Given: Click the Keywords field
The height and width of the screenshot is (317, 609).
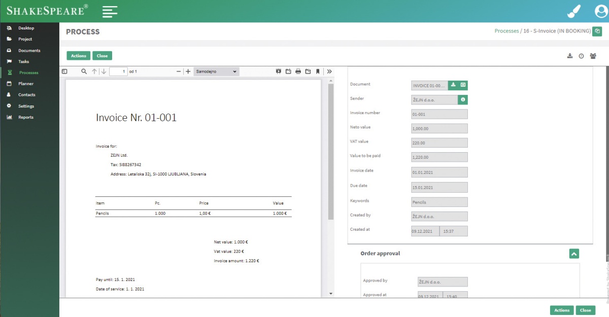Looking at the screenshot, I should click(439, 202).
